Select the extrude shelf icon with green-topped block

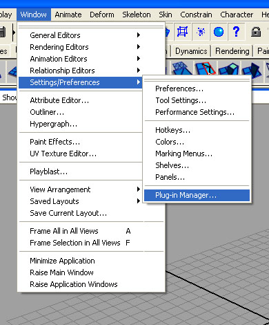click(x=229, y=68)
